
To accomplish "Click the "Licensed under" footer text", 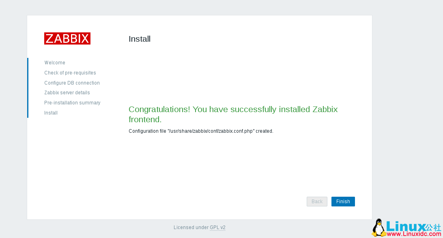I will point(191,227).
